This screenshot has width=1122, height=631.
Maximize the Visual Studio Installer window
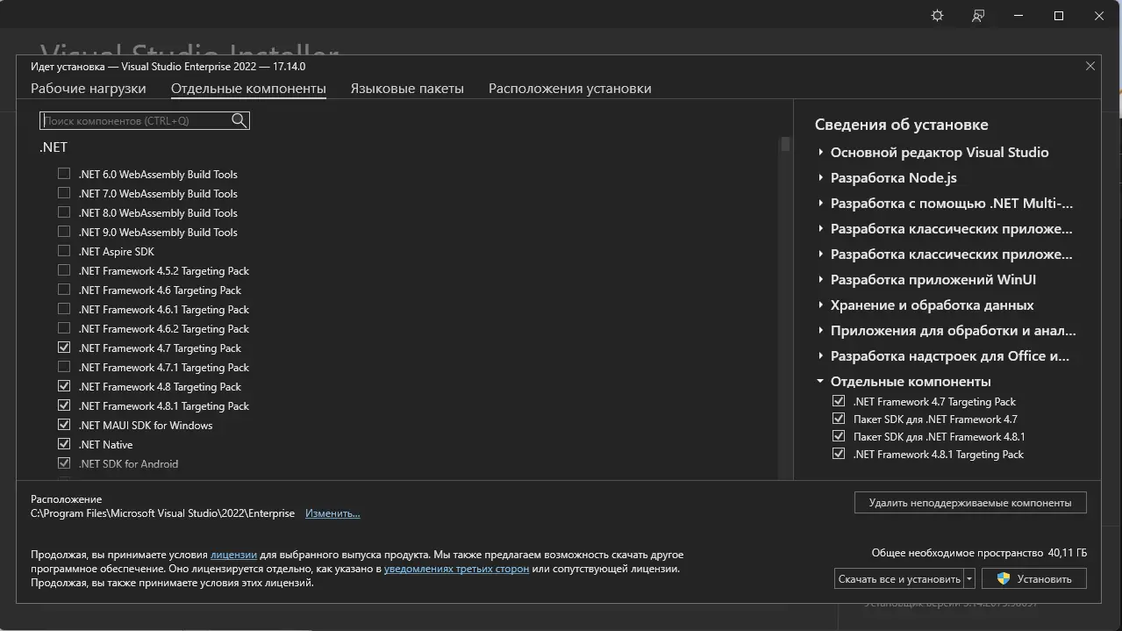pos(1059,16)
